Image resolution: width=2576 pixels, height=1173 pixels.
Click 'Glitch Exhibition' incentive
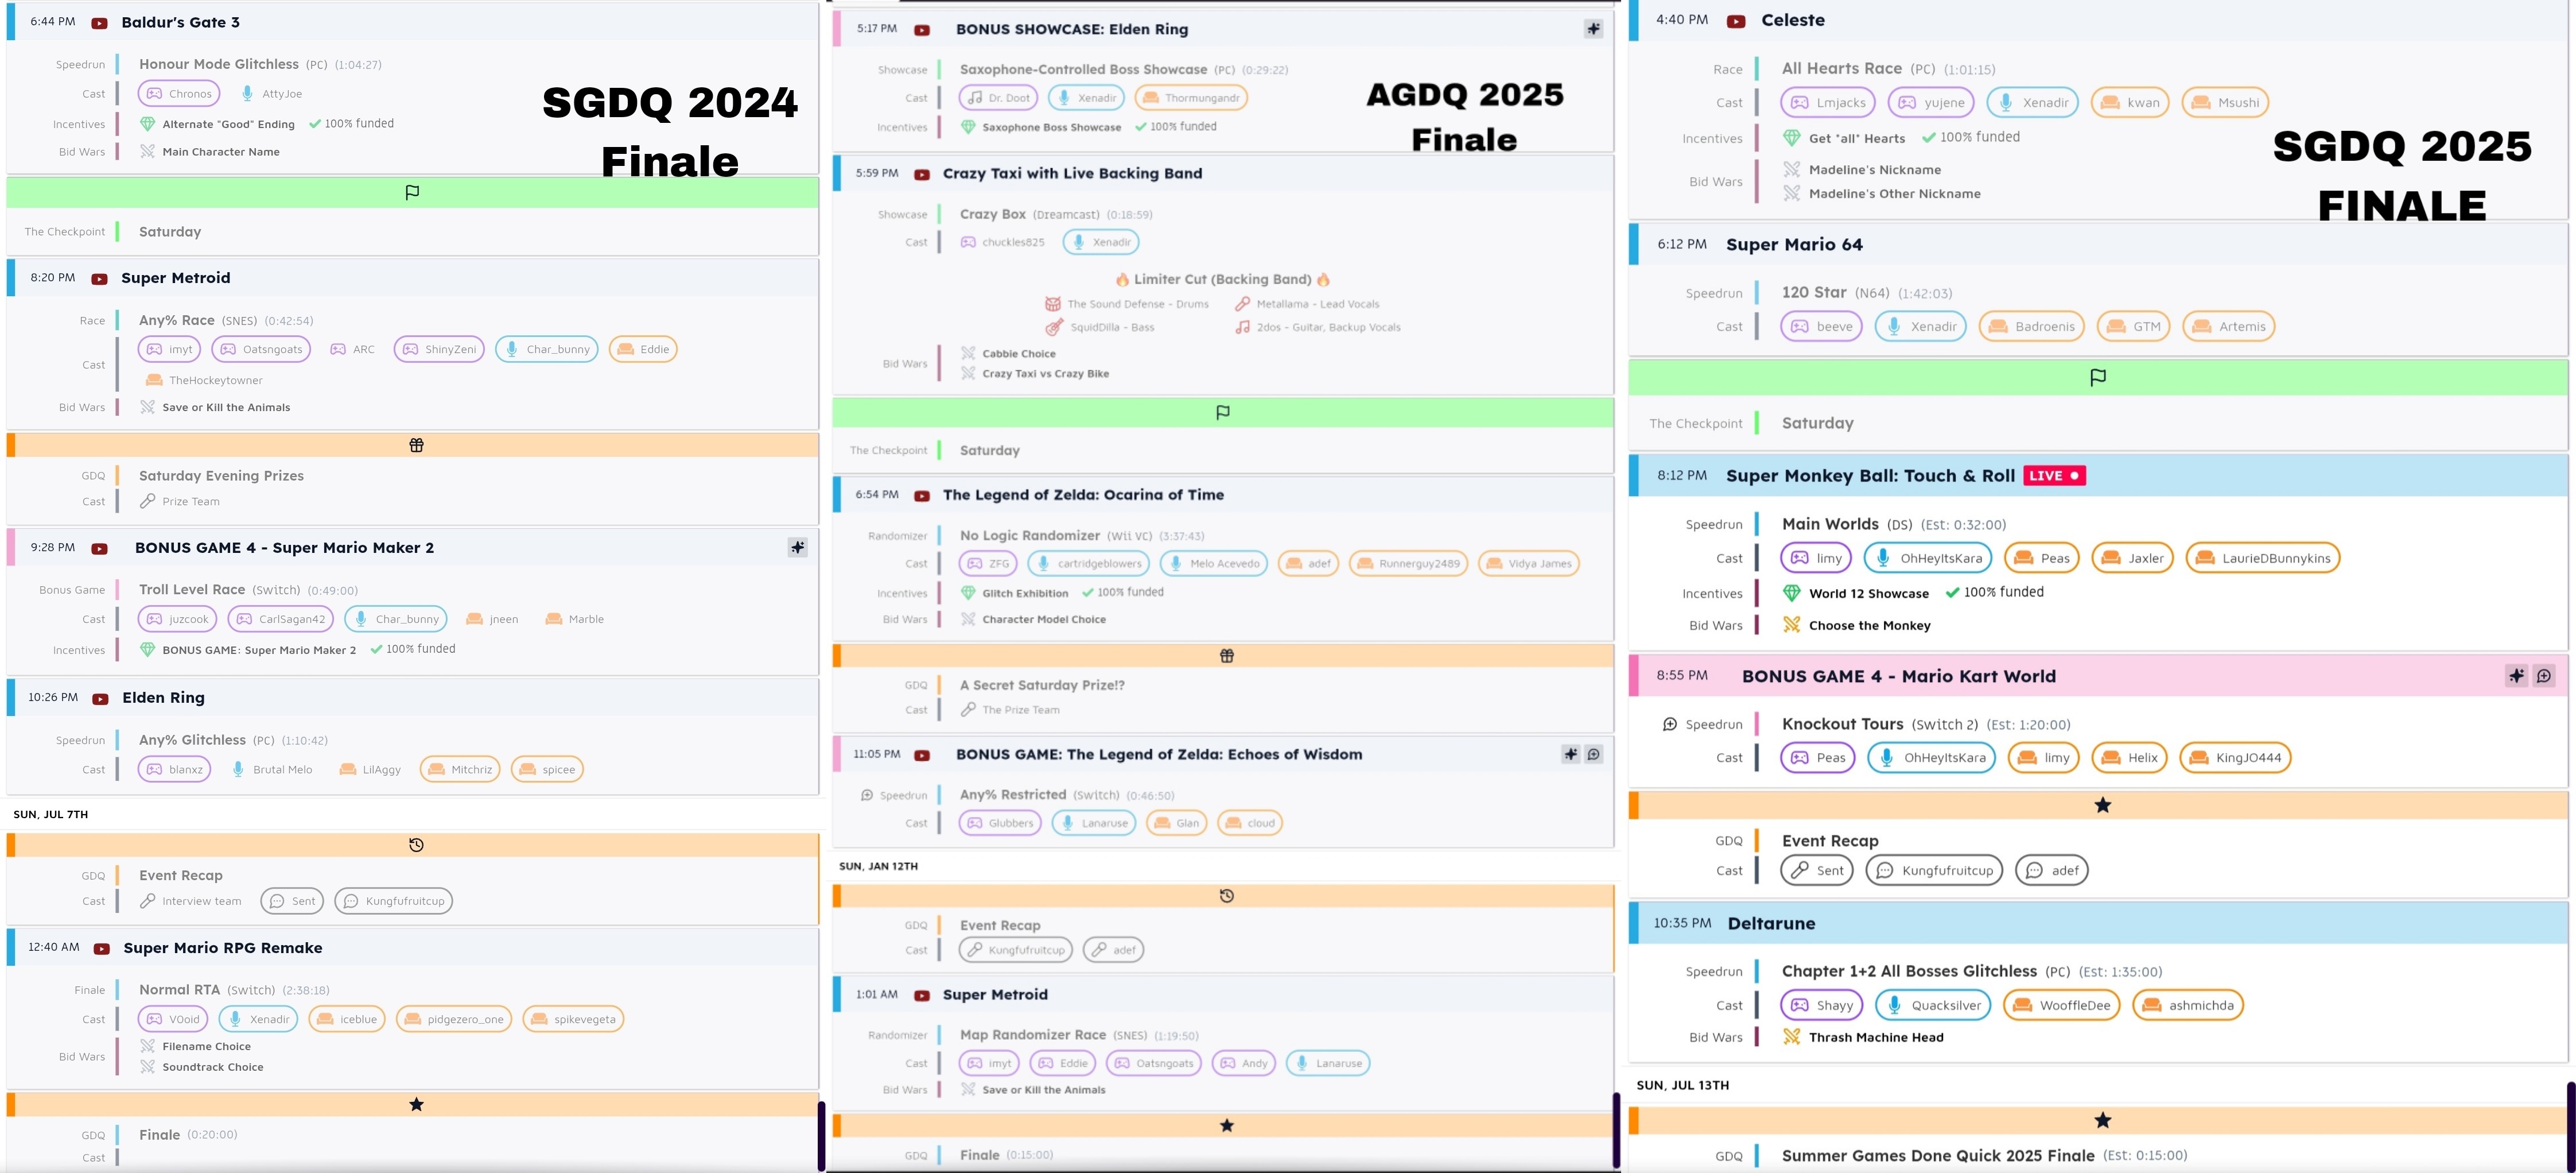click(1025, 594)
